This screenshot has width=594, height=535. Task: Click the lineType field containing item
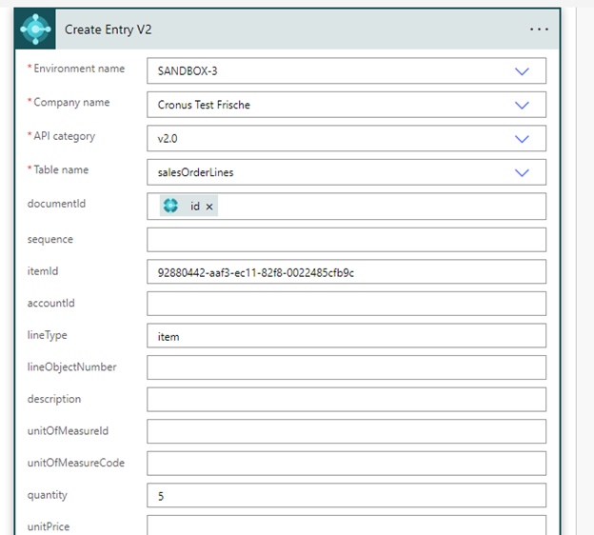346,336
